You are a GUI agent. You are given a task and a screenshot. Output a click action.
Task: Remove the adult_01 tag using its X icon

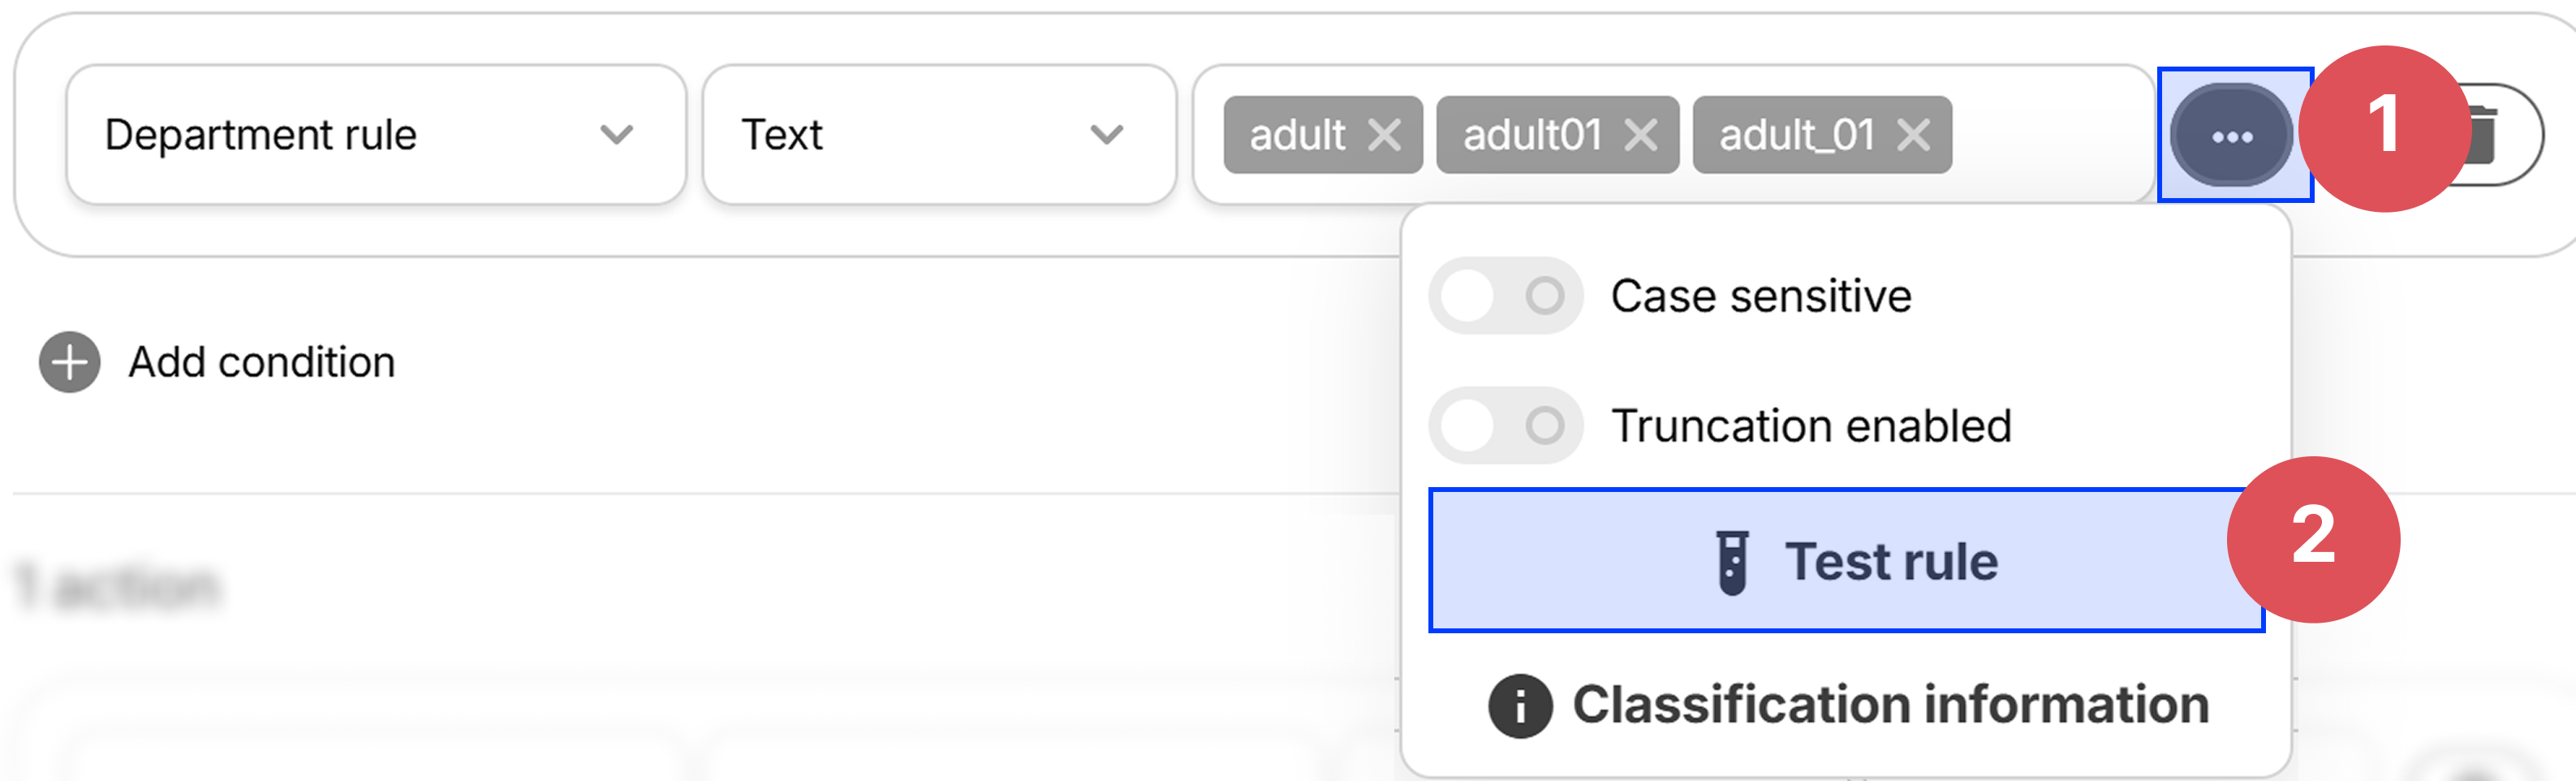tap(1913, 134)
